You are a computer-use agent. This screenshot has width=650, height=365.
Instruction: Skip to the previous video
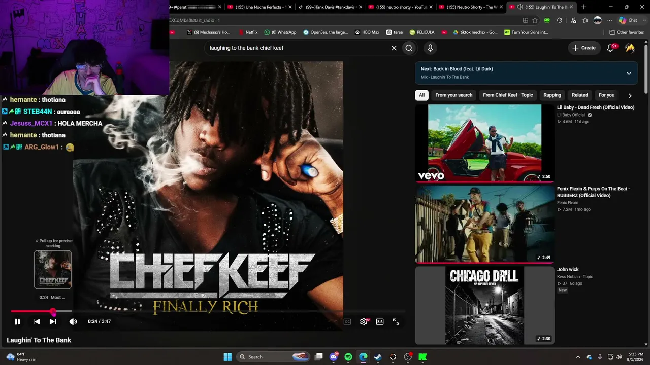(37, 321)
